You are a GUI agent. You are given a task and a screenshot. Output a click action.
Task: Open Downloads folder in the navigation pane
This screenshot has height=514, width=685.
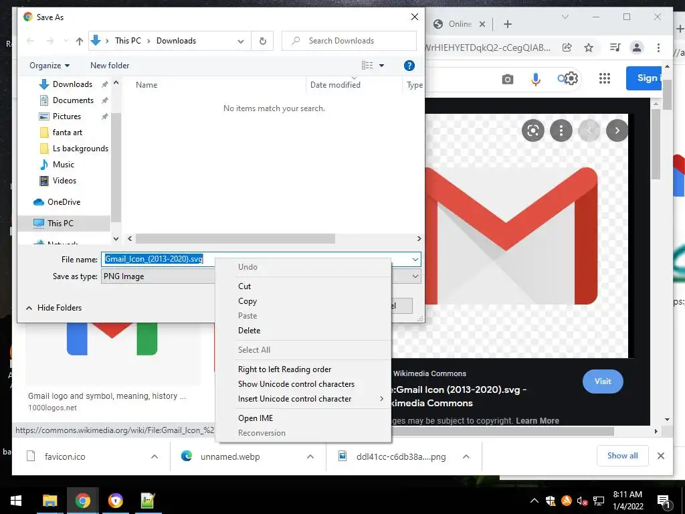(72, 84)
